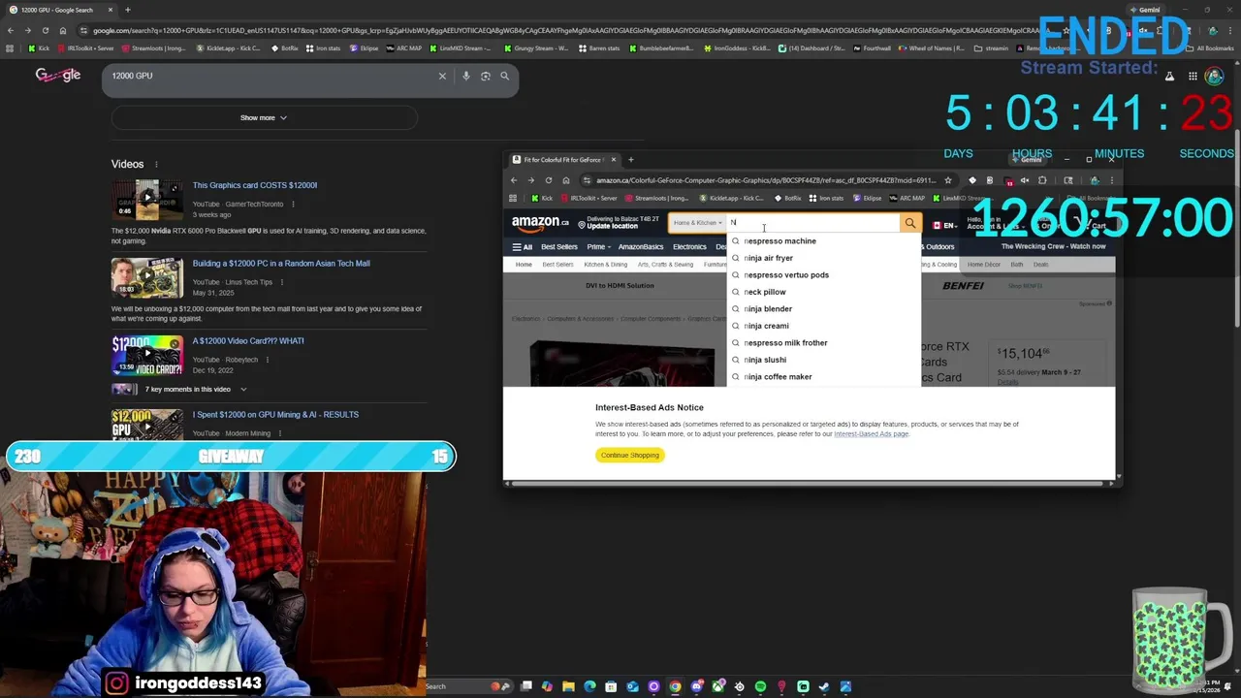Open Kick bookmark in Google window
The width and height of the screenshot is (1241, 698).
tap(38, 48)
